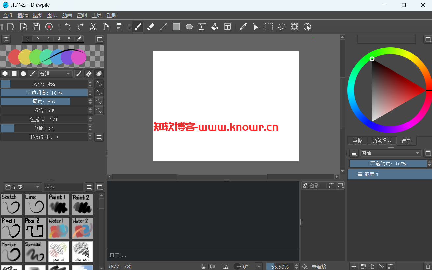Select the freehand Brush tool

point(138,27)
